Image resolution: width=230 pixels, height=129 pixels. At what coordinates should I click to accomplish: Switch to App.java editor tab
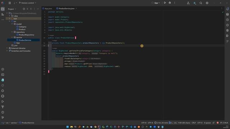(x=47, y=9)
